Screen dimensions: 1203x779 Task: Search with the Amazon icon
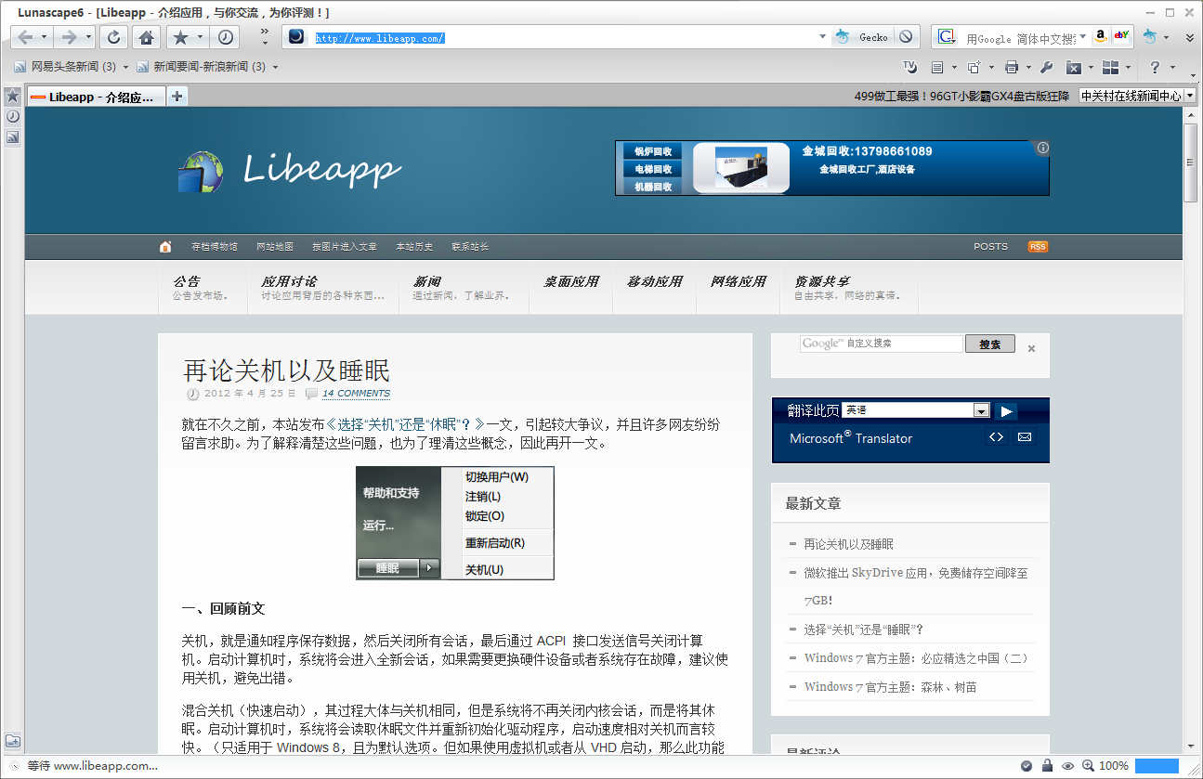(1100, 37)
